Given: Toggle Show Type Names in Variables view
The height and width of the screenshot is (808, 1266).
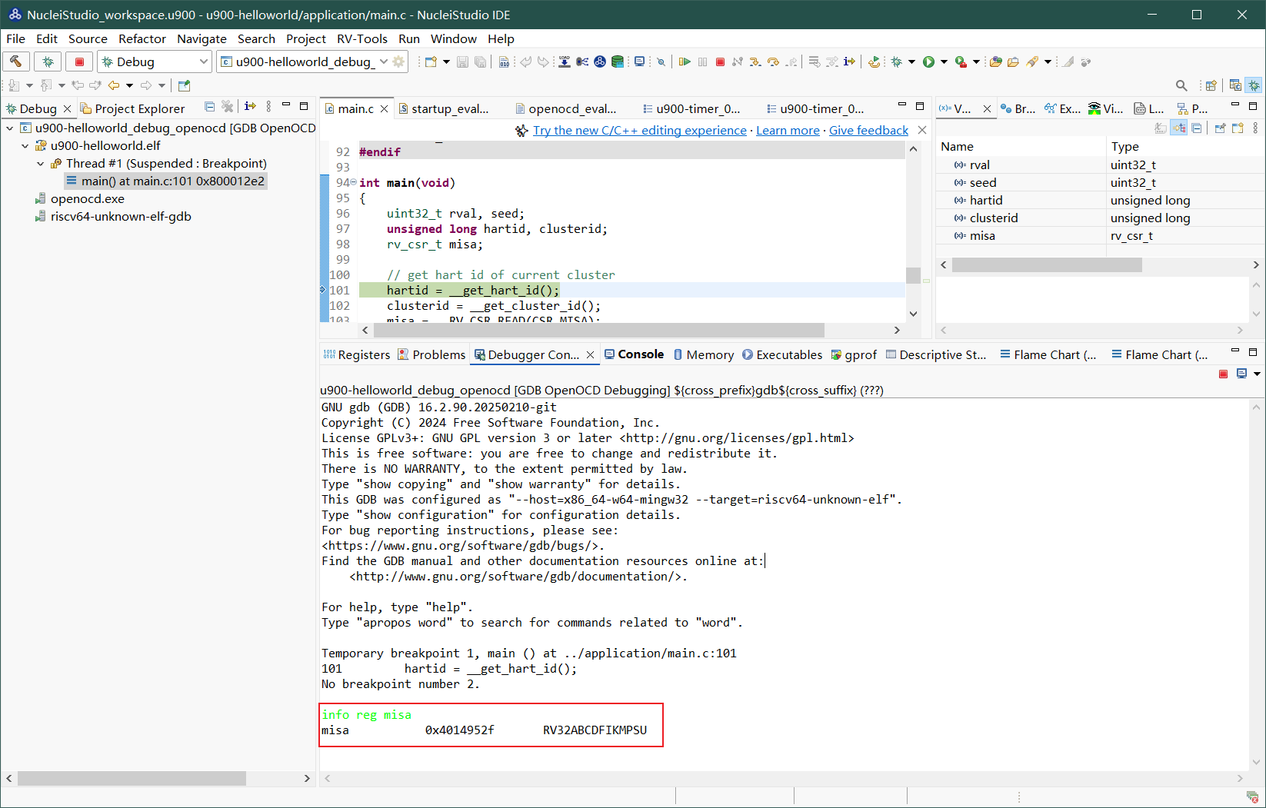Looking at the screenshot, I should click(x=1161, y=128).
